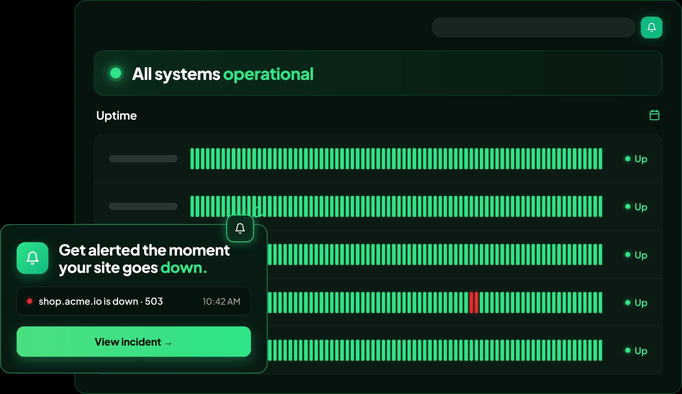This screenshot has width=682, height=394.
Task: Click the green status dot beside All systems
Action: [x=116, y=73]
